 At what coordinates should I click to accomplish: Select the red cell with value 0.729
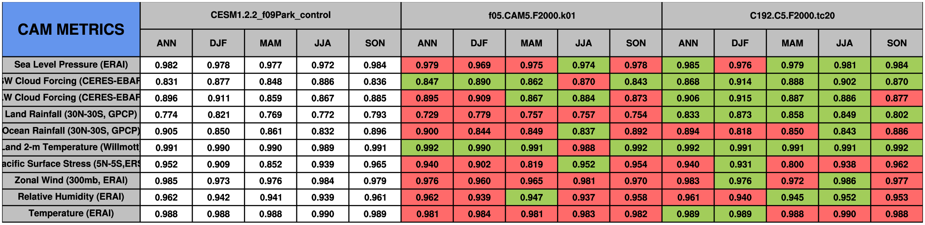(427, 115)
